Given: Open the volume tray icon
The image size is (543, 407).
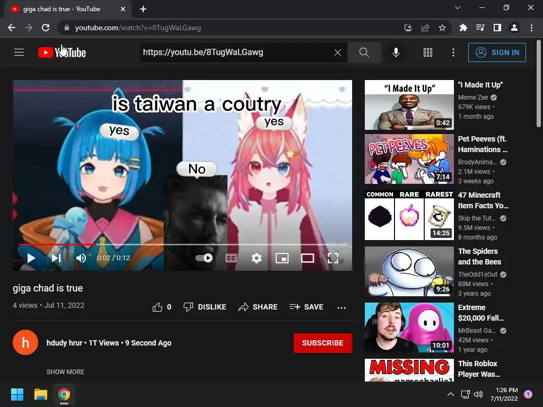Looking at the screenshot, I should [x=478, y=394].
